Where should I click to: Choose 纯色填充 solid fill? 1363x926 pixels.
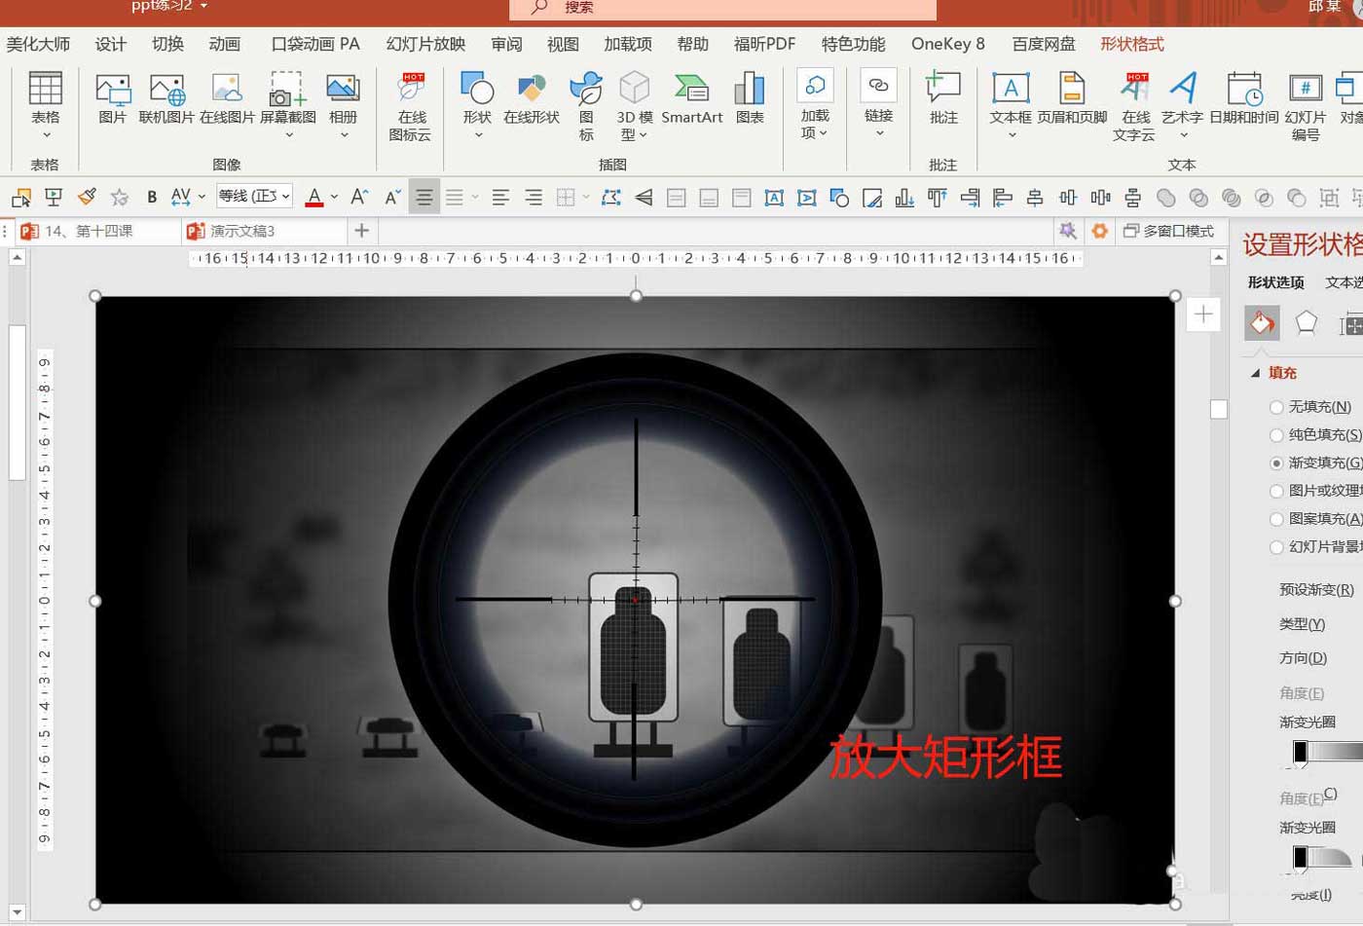1276,435
